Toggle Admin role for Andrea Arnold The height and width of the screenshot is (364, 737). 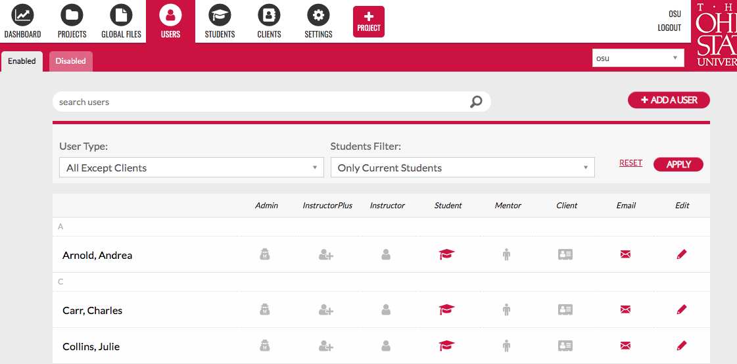[265, 254]
